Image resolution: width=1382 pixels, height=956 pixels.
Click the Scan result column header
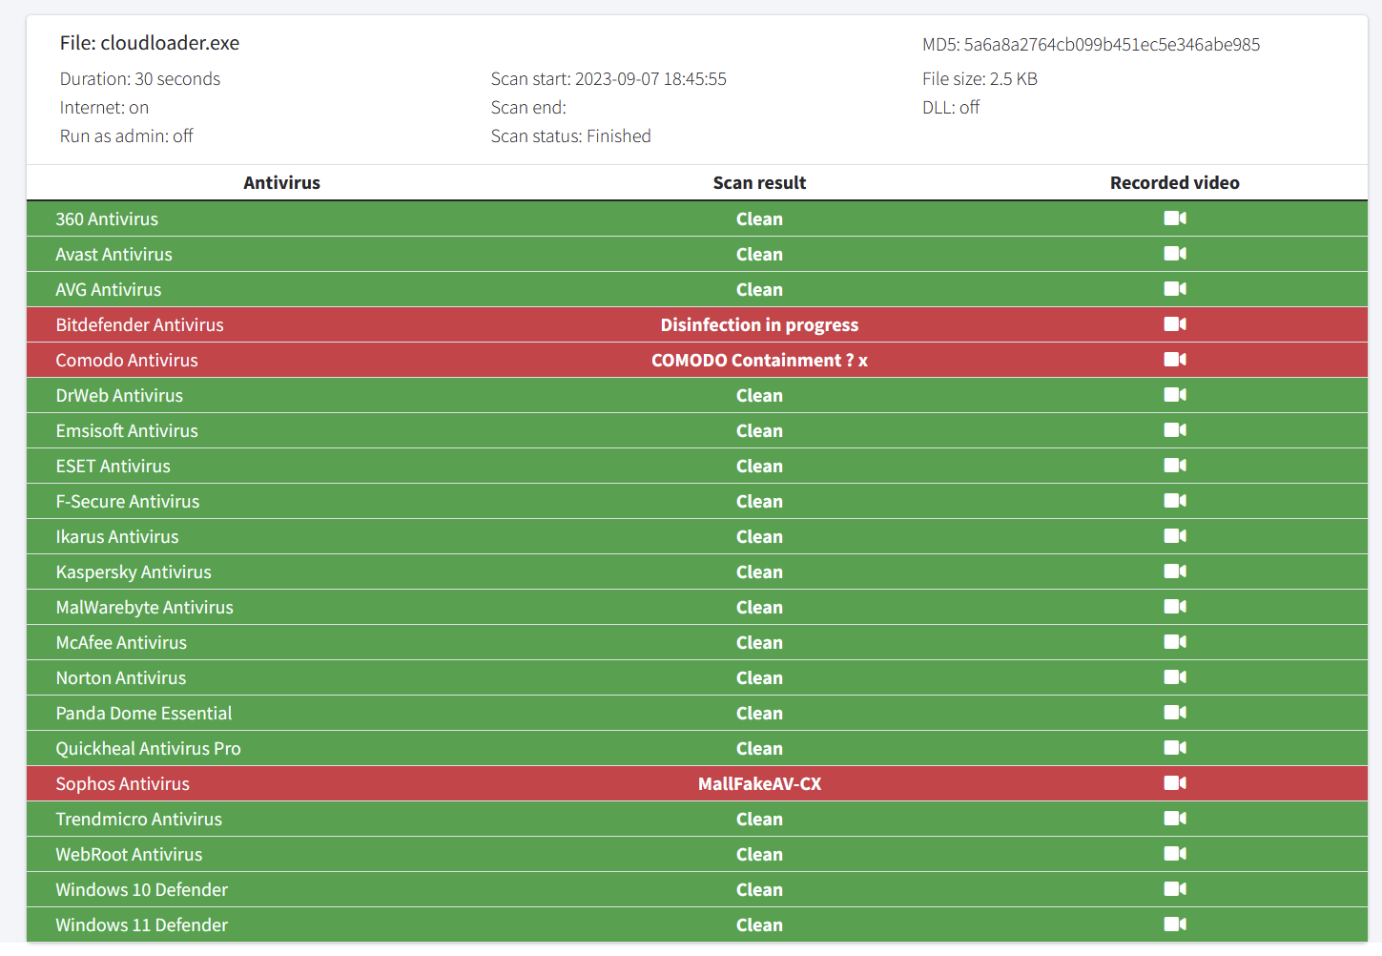[x=759, y=182]
